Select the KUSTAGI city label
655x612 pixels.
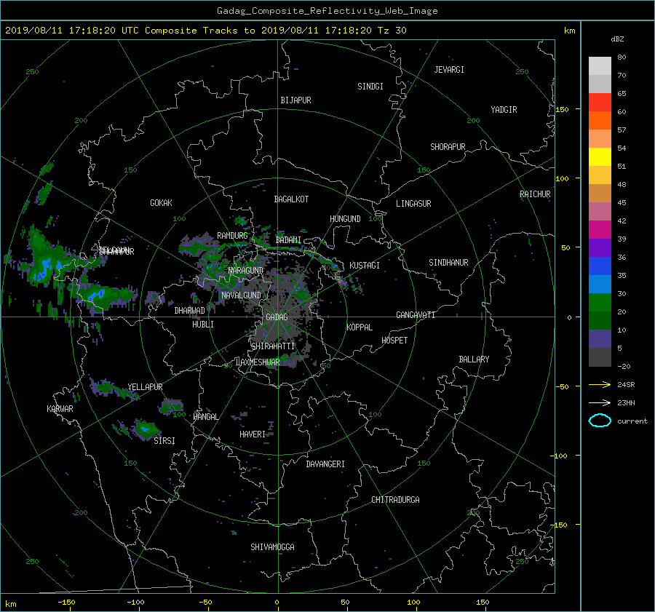tap(365, 266)
